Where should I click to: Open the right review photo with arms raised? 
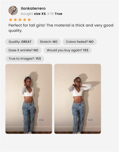78,99
